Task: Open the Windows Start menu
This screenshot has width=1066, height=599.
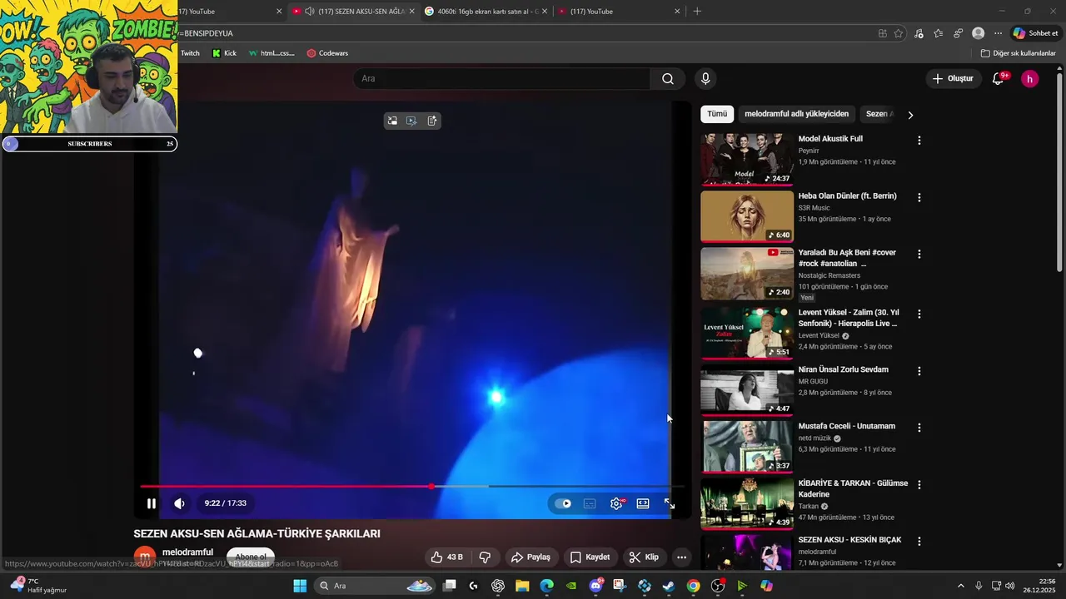Action: pyautogui.click(x=300, y=586)
